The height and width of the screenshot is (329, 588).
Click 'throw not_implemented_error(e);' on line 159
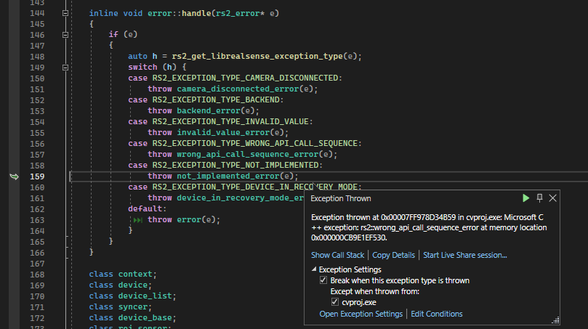(x=222, y=176)
